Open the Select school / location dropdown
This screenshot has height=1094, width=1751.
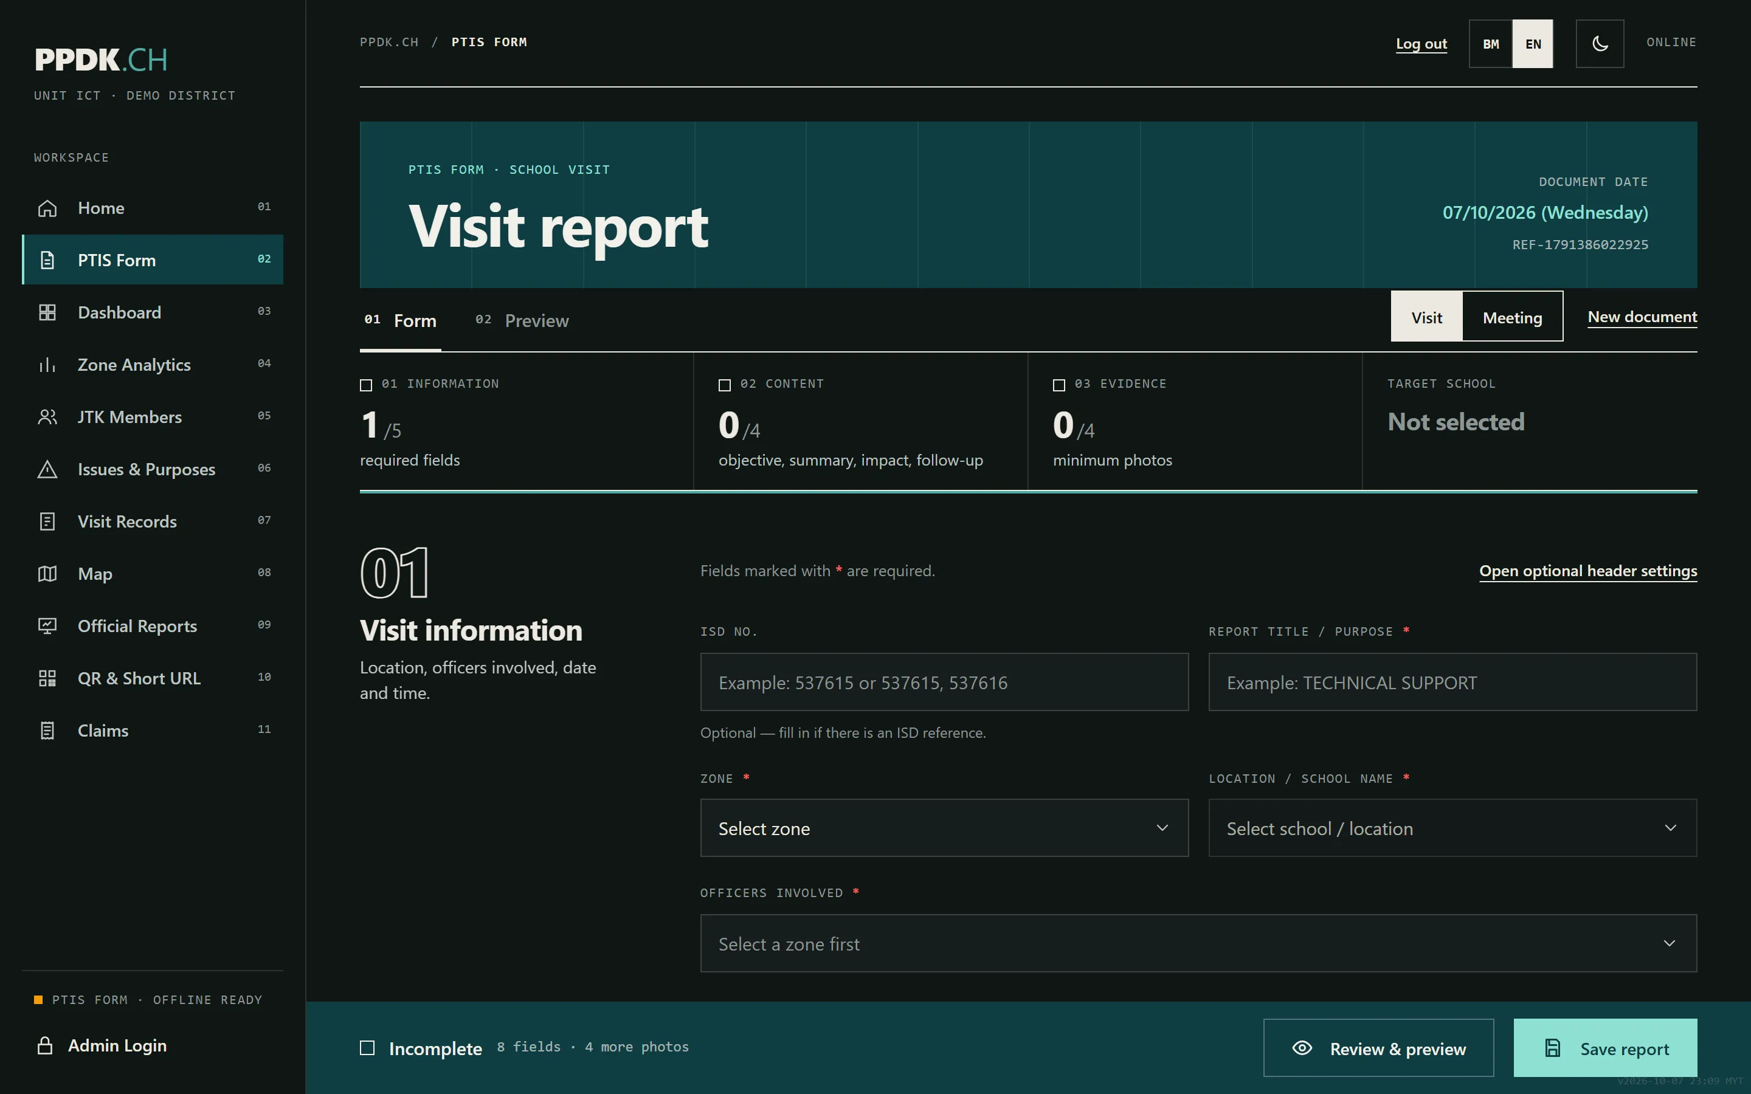click(x=1452, y=828)
